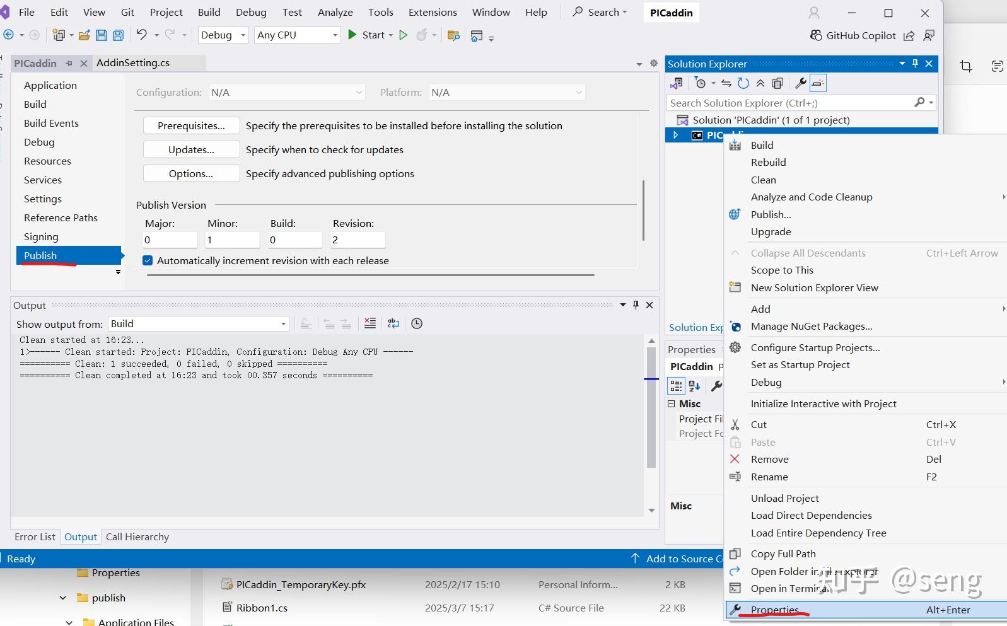The image size is (1007, 626).
Task: Uncheck Automatically increment revision checkbox
Action: pyautogui.click(x=148, y=260)
